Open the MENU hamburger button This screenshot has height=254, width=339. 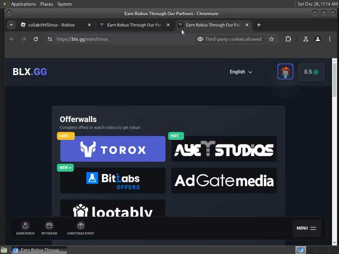306,228
